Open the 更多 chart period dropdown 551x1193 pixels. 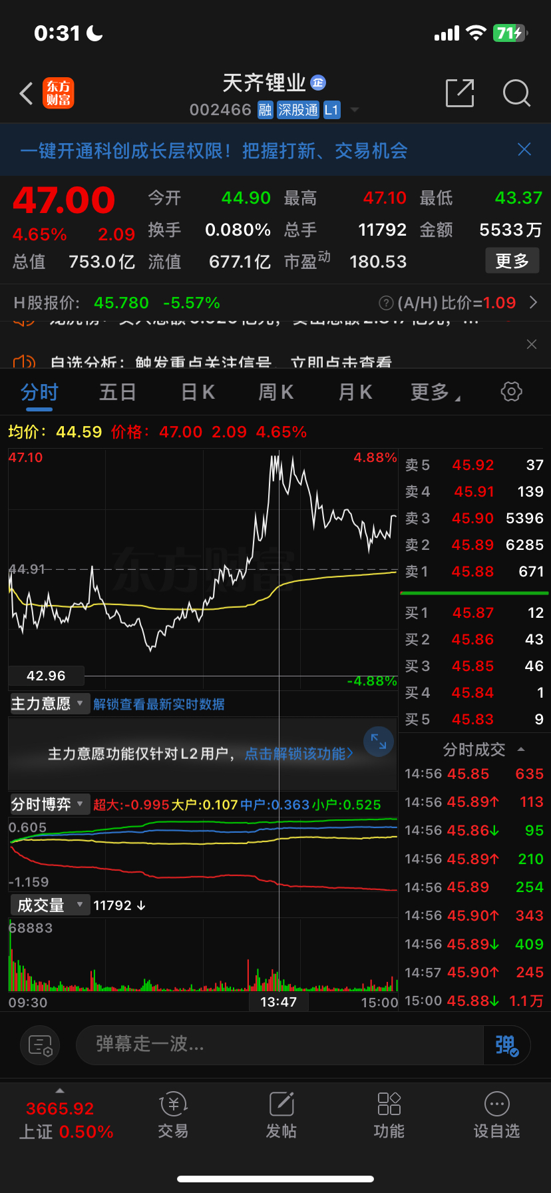(435, 392)
